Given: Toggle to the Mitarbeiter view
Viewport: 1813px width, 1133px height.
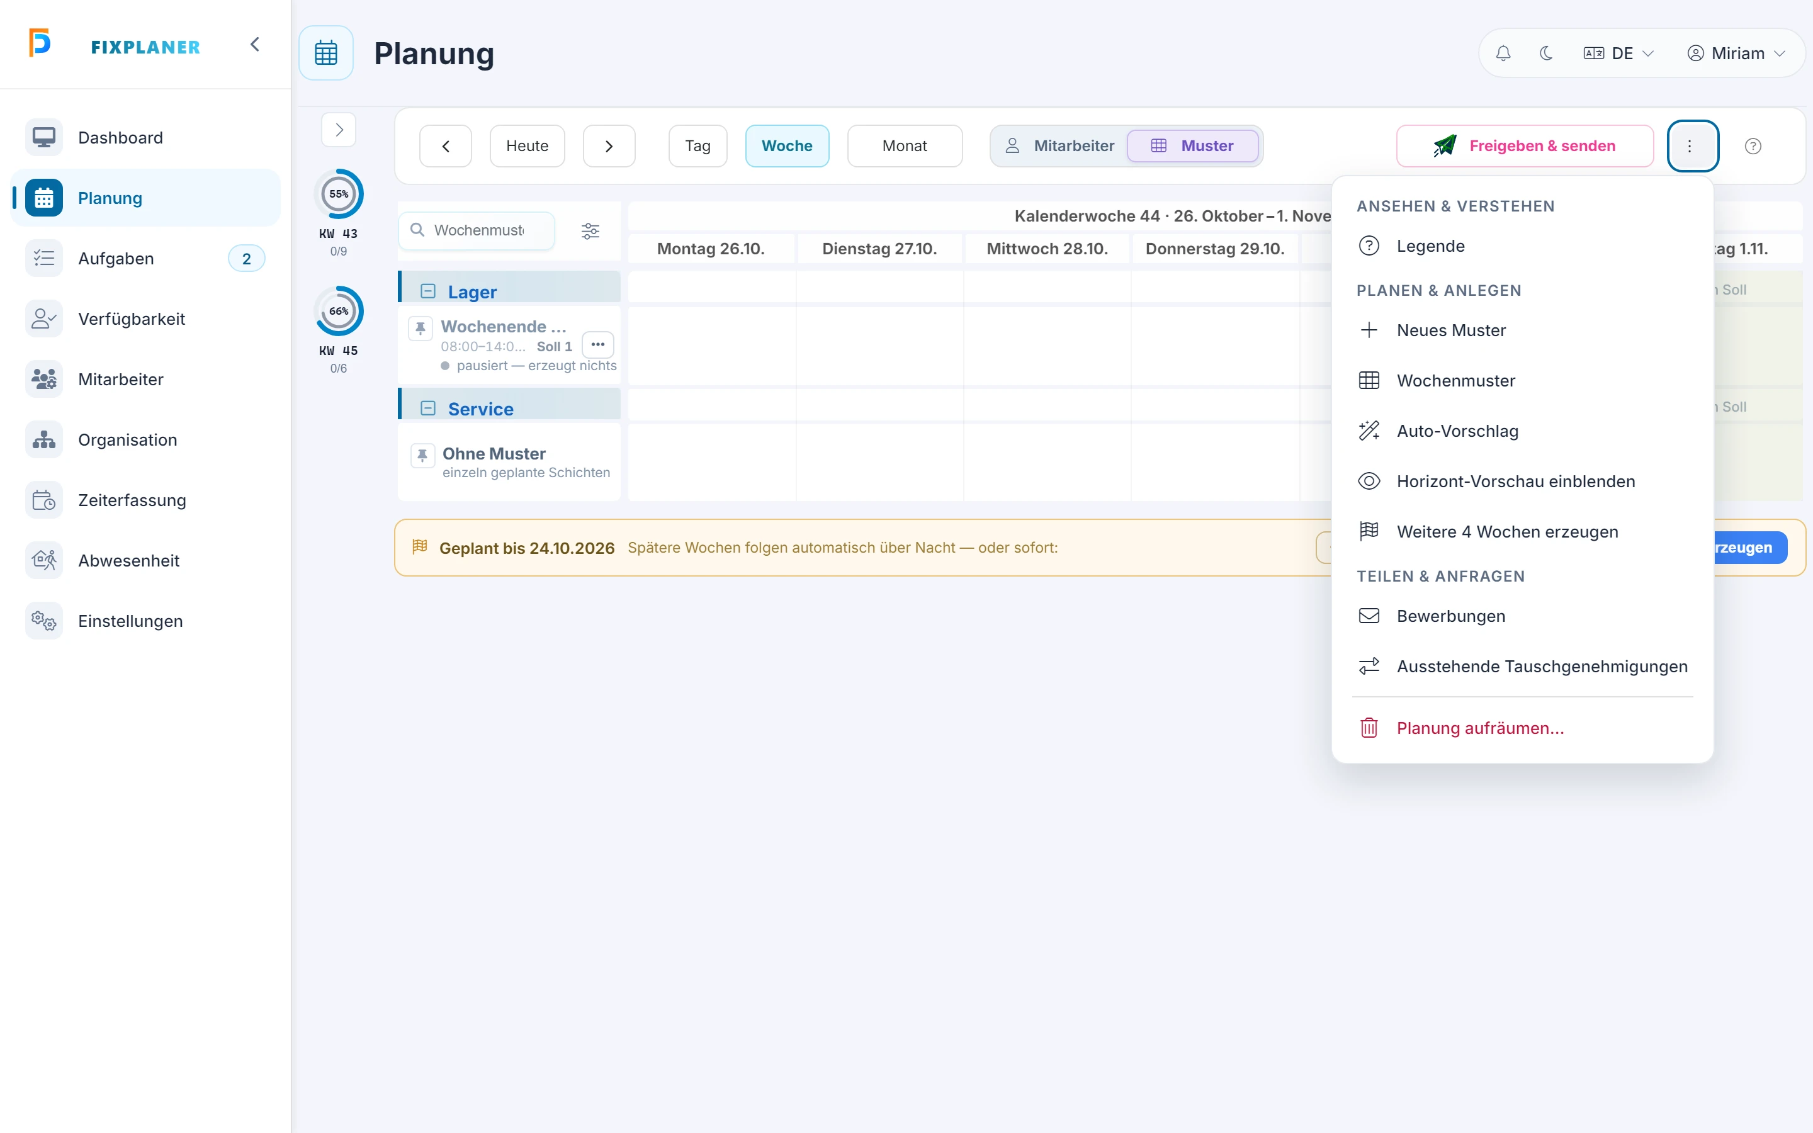Looking at the screenshot, I should click(1059, 146).
